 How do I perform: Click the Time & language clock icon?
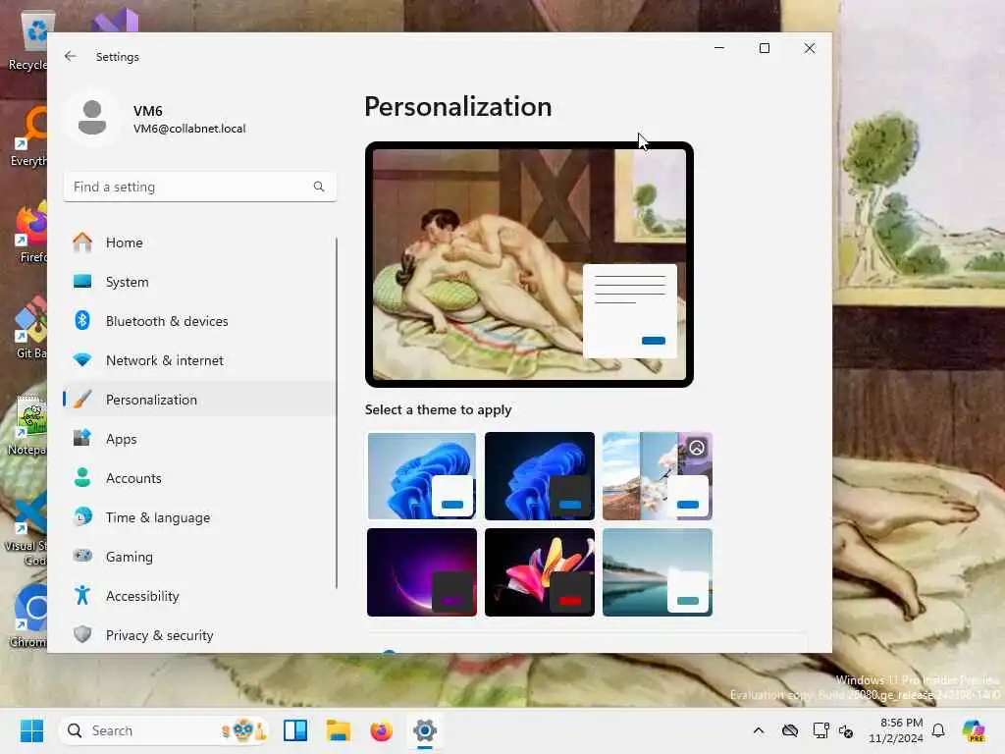(x=82, y=516)
